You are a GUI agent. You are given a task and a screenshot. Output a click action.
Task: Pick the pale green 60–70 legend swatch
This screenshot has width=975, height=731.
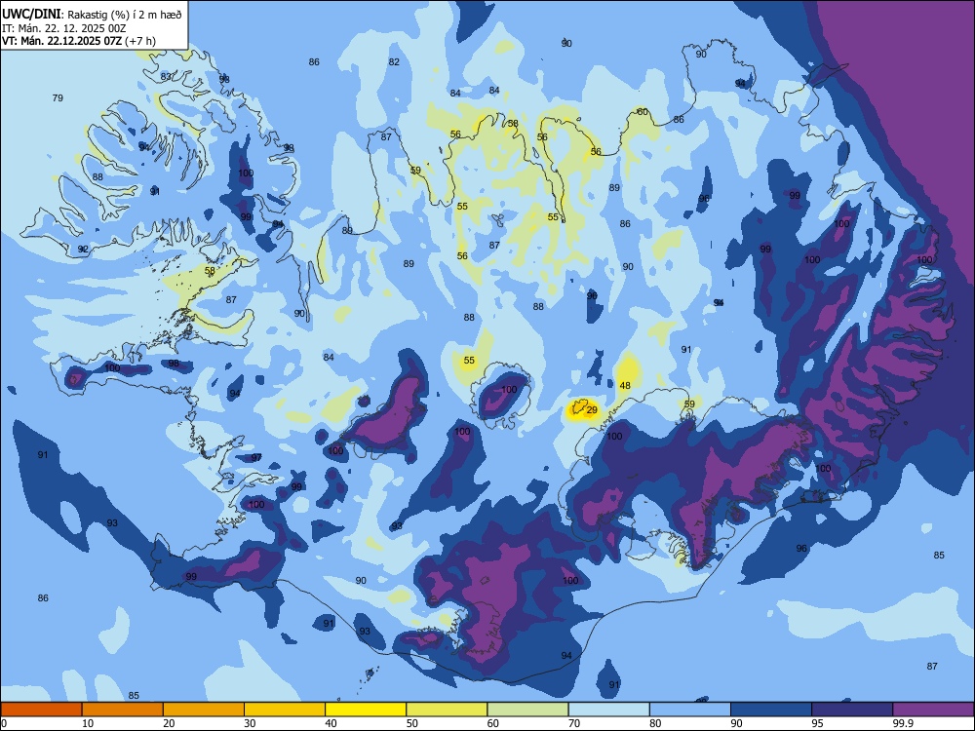tap(527, 710)
